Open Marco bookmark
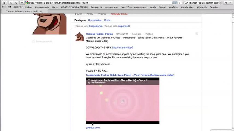This screenshot has height=131, width=234. 55,7
